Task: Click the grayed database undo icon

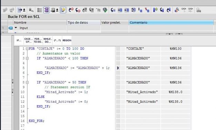Action: pyautogui.click(x=31, y=10)
